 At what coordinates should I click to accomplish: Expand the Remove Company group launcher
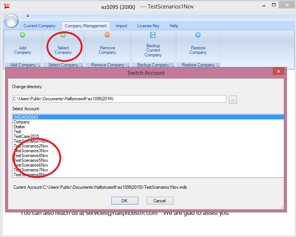click(127, 65)
